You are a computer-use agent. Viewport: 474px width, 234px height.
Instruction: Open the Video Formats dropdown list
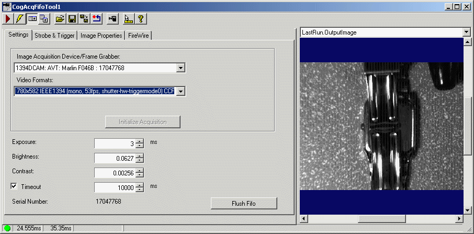click(180, 92)
